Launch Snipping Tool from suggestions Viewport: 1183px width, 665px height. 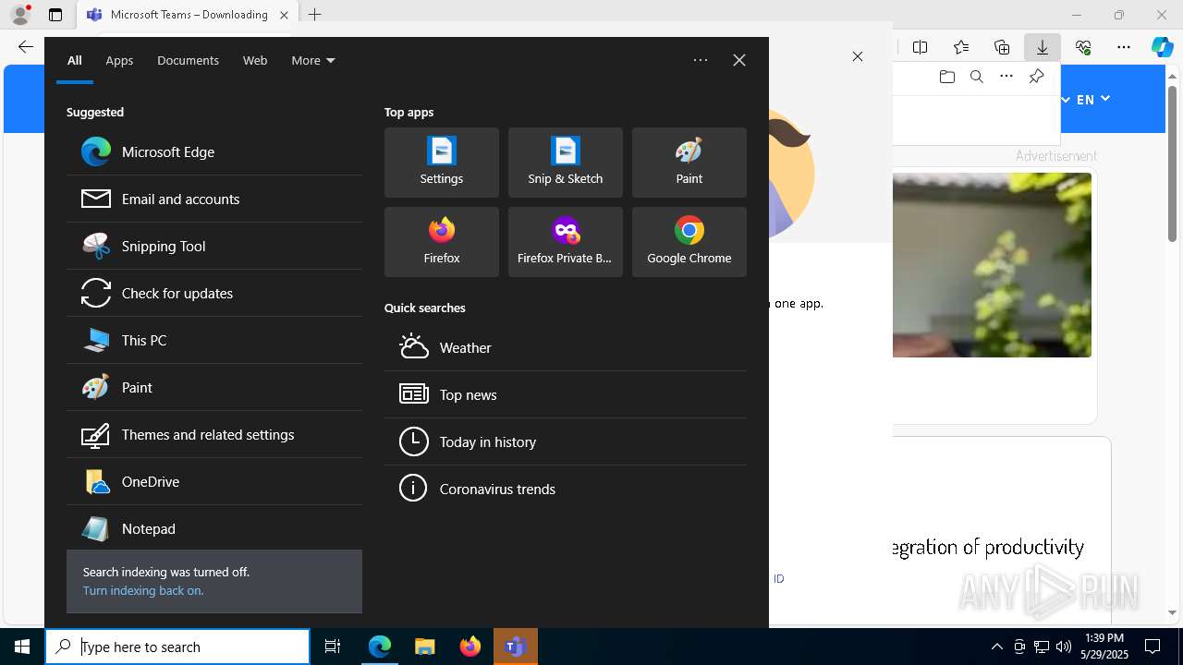(x=214, y=246)
